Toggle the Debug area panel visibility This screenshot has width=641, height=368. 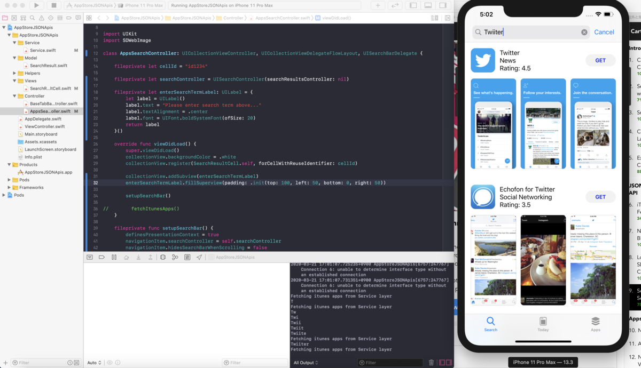(428, 5)
